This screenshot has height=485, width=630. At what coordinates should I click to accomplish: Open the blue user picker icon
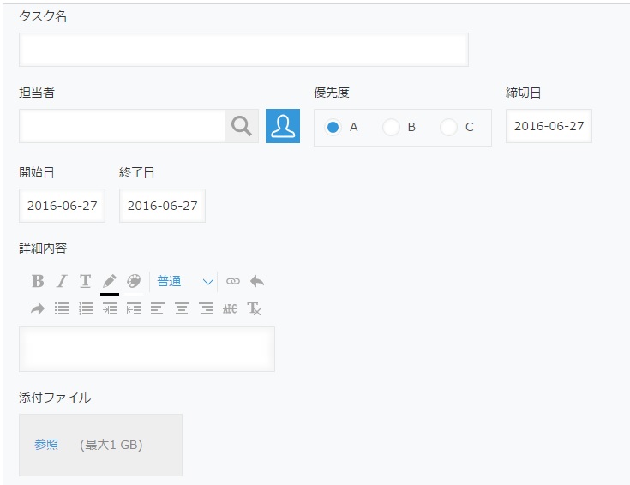coord(283,126)
